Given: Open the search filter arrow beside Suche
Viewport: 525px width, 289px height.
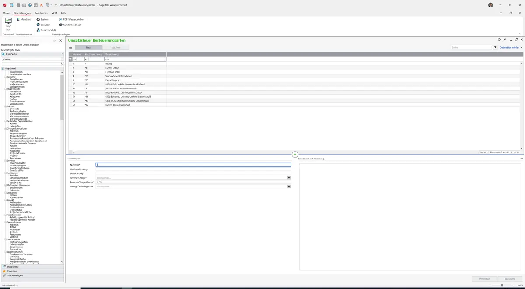Looking at the screenshot, I should point(495,47).
